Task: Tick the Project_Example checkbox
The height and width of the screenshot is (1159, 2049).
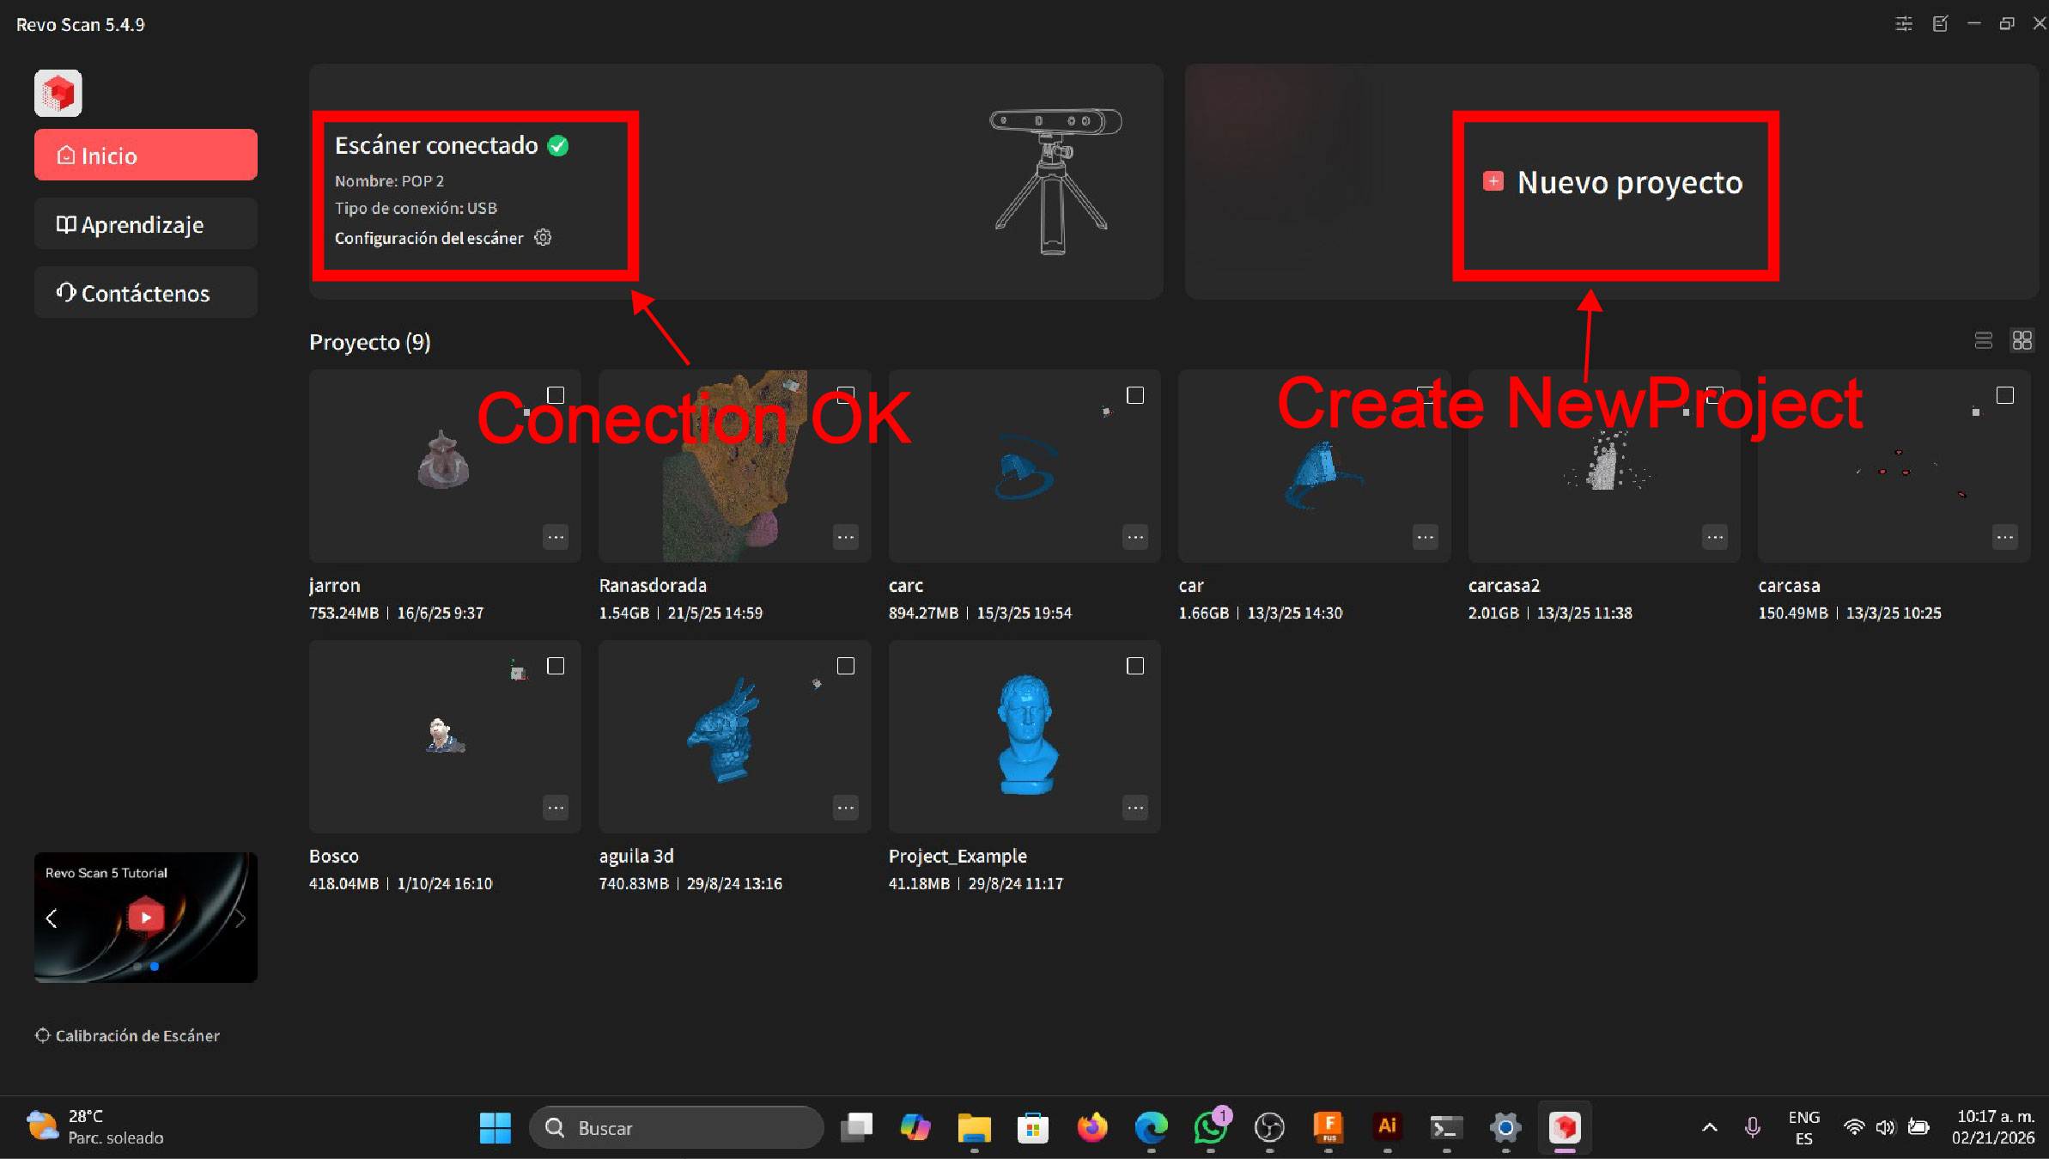Action: coord(1135,666)
